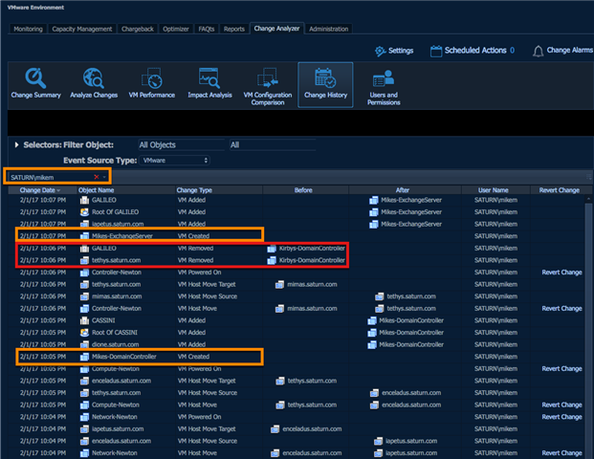Viewport: 594px width, 459px height.
Task: Click Mikes-ExchangeServer in the 10:07 PM GALILEO row
Action: coord(411,200)
